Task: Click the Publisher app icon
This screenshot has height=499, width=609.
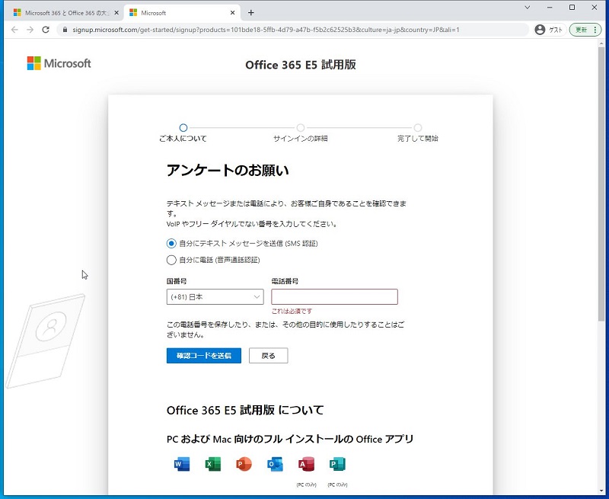Action: click(x=337, y=464)
